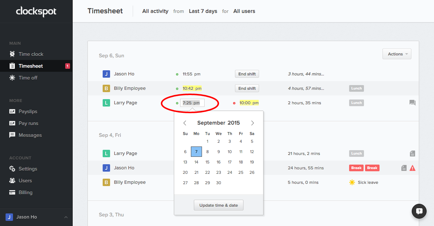This screenshot has width=434, height=226.
Task: Click Larry Page avatar in Sep 6 row
Action: point(106,103)
